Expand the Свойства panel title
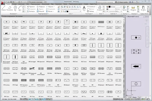The width and height of the screenshot is (152, 101). coord(113,14)
